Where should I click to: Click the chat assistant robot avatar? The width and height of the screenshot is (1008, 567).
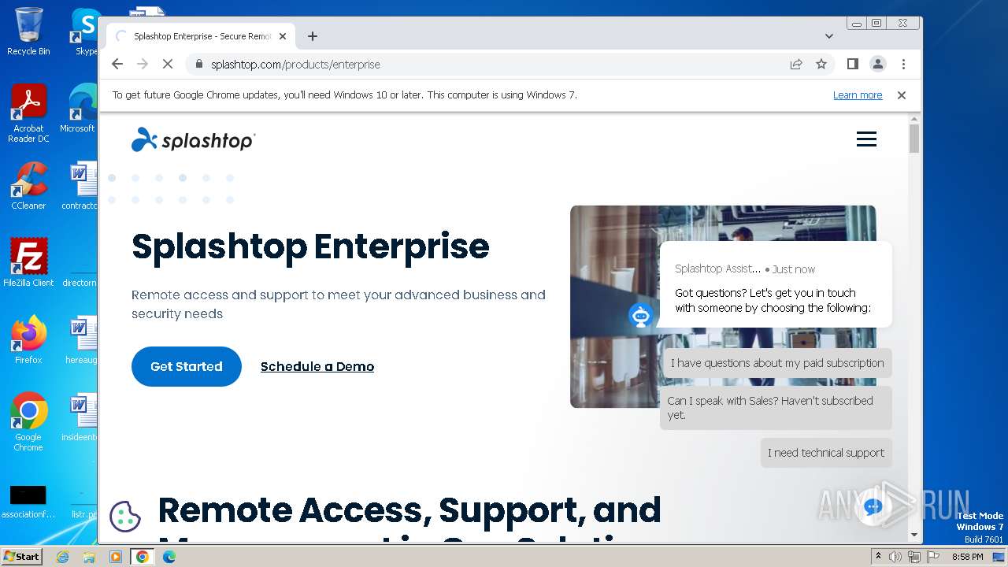pyautogui.click(x=641, y=316)
